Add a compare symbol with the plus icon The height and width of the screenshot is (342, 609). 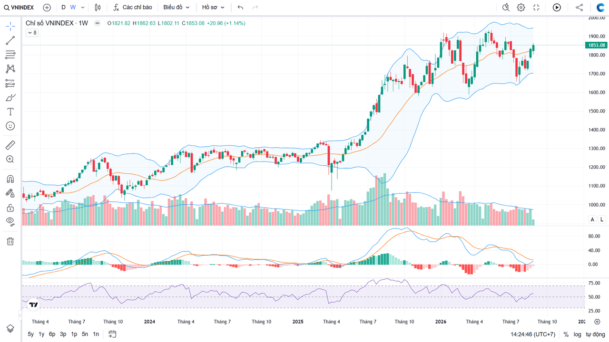click(47, 8)
